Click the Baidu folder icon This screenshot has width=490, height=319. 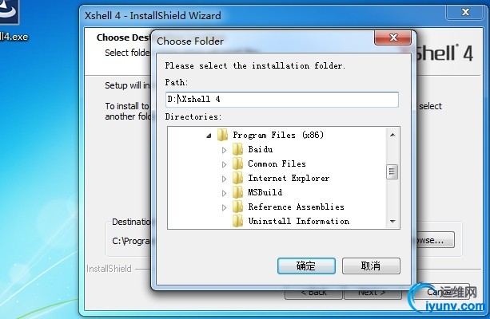pos(238,149)
